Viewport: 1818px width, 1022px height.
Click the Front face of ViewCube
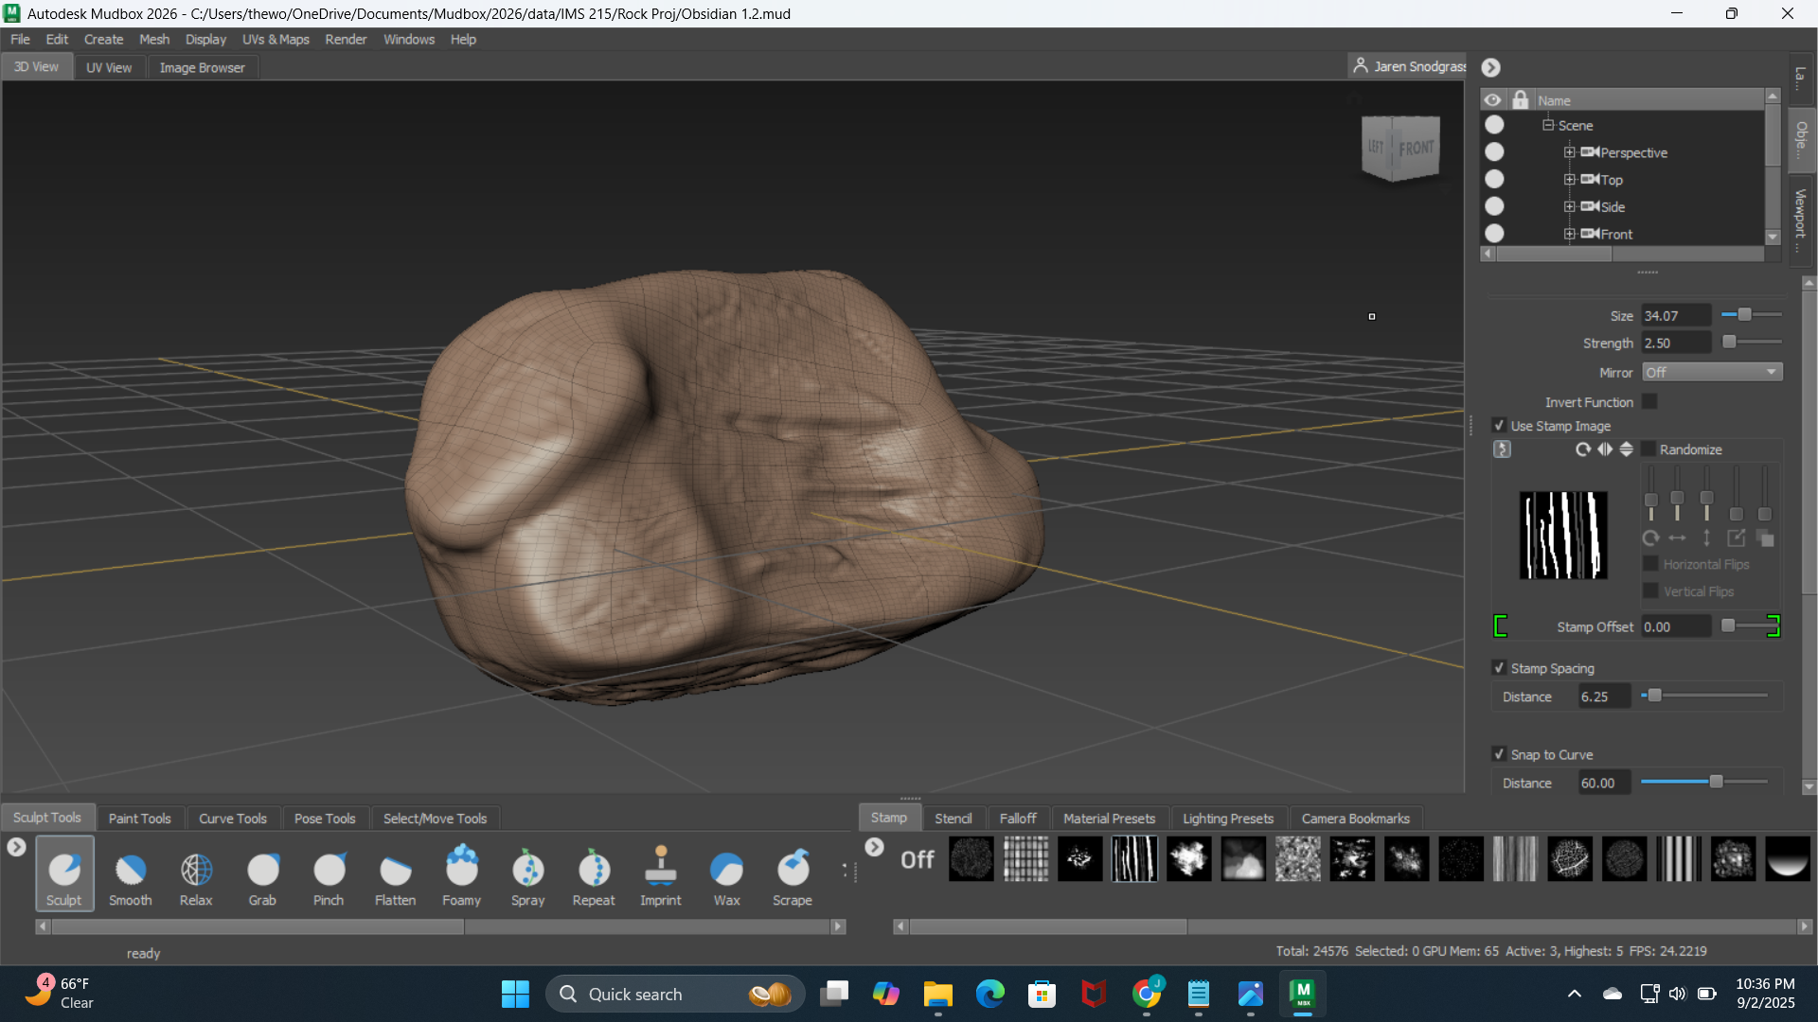click(x=1417, y=149)
